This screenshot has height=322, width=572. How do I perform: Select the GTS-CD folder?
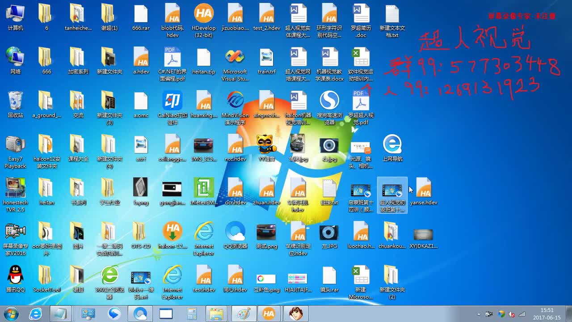[141, 236]
